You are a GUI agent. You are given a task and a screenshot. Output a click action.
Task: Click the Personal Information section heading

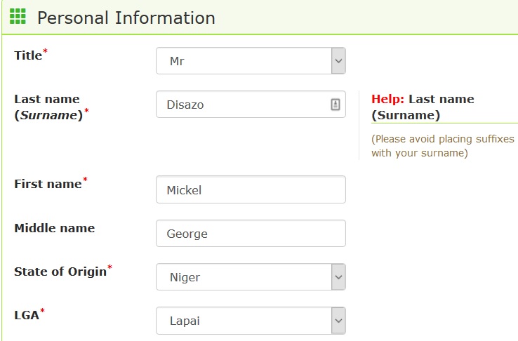pos(126,18)
